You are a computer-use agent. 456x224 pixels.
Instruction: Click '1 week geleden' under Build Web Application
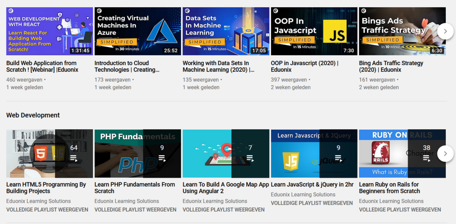coord(25,87)
